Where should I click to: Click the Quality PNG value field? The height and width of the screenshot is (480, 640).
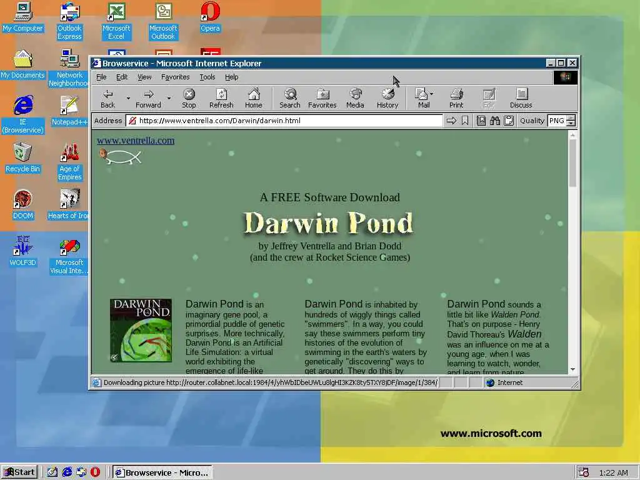[557, 121]
